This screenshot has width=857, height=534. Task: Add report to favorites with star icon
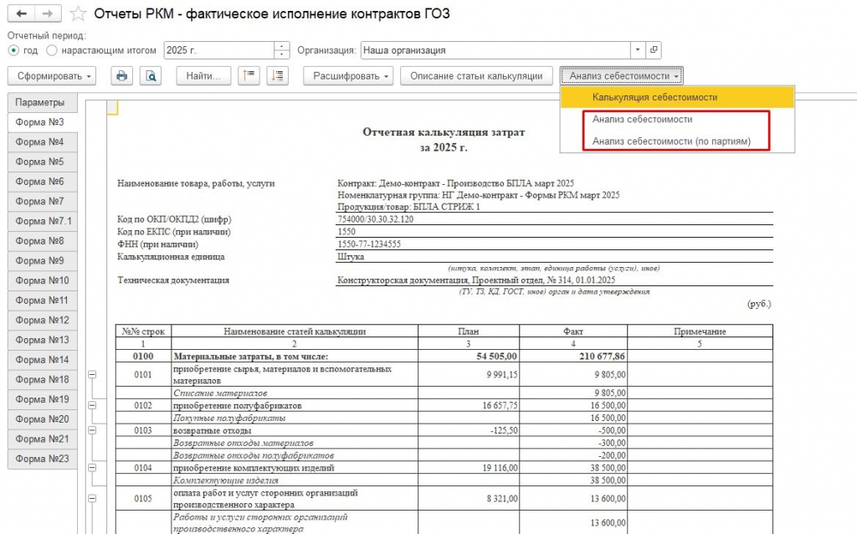coord(78,13)
